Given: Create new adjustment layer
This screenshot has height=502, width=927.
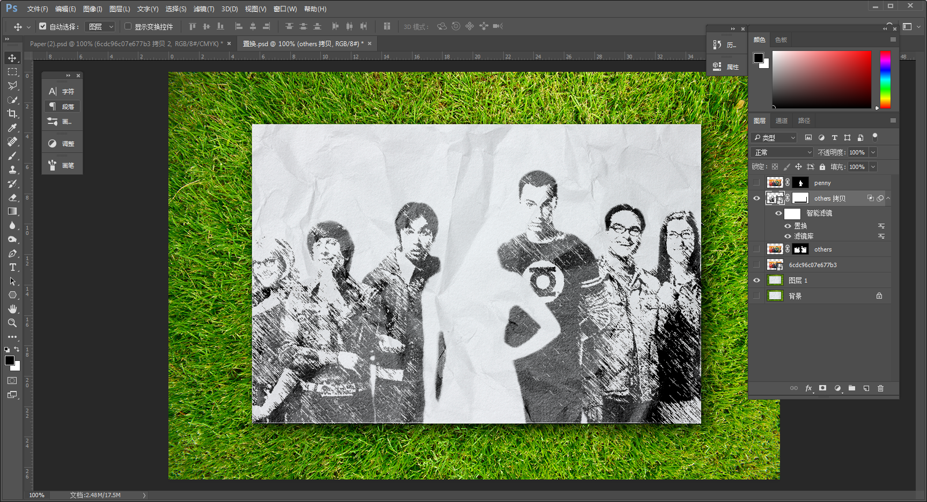Looking at the screenshot, I should (837, 388).
